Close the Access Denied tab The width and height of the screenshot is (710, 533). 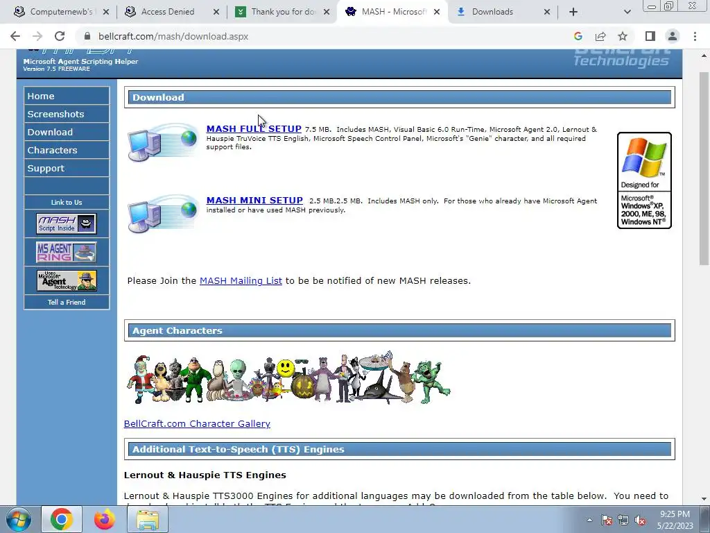pyautogui.click(x=216, y=12)
